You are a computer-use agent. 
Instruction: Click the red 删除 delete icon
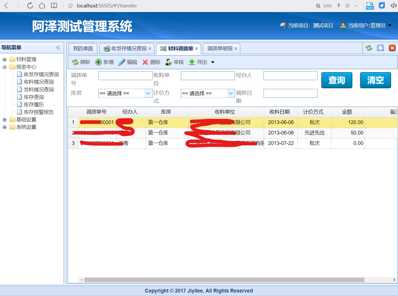click(145, 62)
